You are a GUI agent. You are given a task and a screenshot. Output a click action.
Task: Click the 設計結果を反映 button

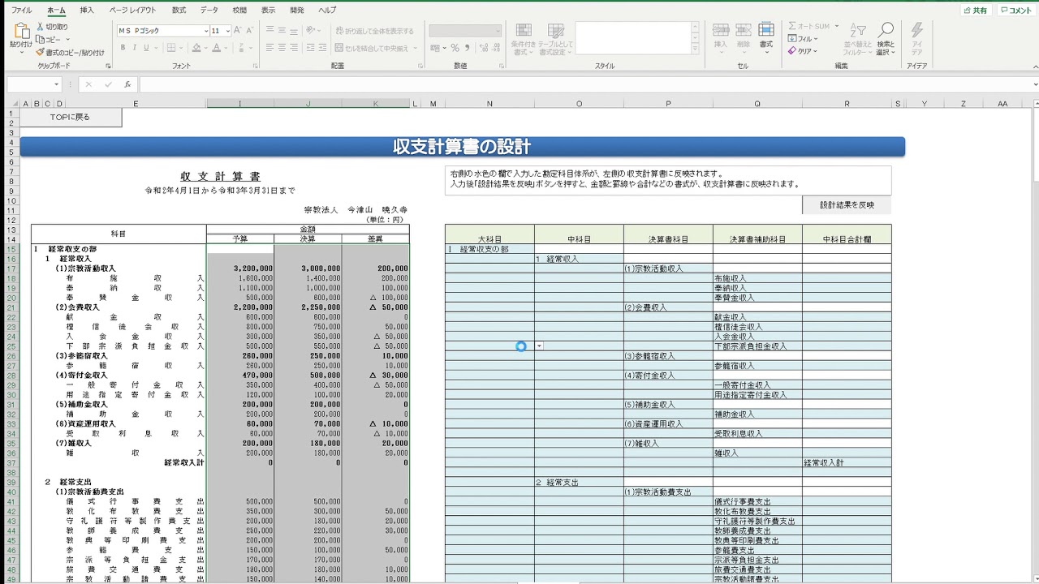pos(847,205)
